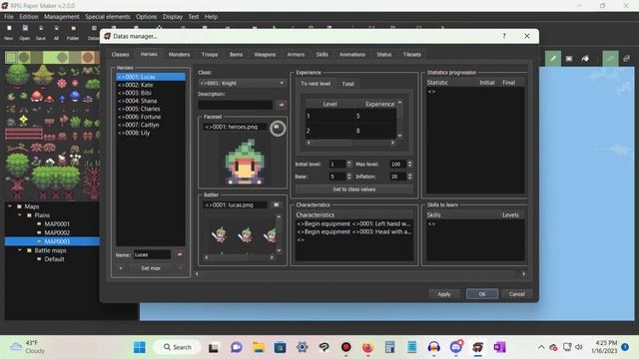This screenshot has height=359, width=639.
Task: Select the paint bucket fill tool
Action: pos(585,59)
